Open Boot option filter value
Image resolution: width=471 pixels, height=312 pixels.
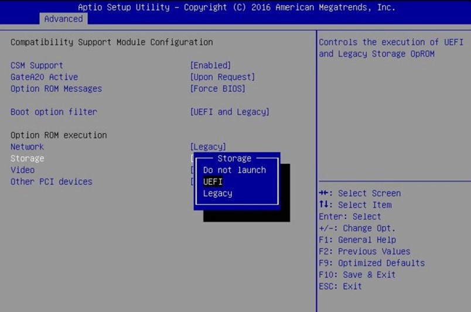pyautogui.click(x=230, y=112)
